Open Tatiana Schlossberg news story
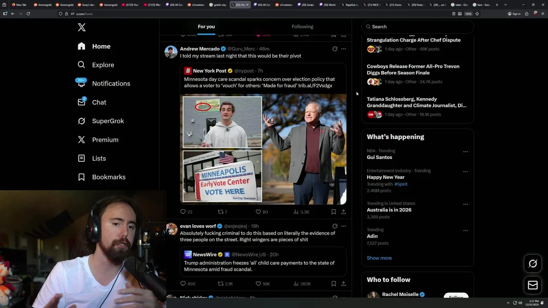This screenshot has height=308, width=548. click(x=418, y=107)
